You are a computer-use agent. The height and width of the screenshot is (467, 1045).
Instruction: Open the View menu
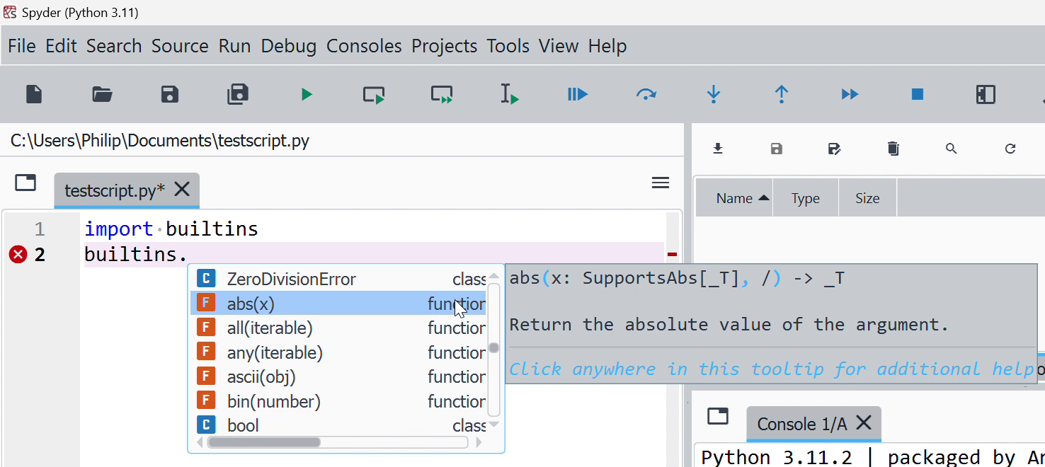coord(559,46)
